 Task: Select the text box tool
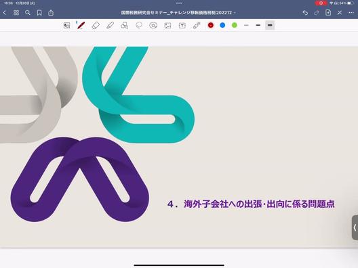point(182,25)
